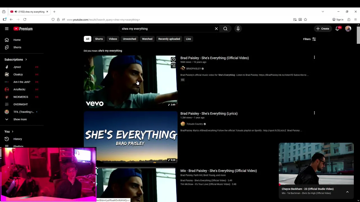Play the She's Everything lyrics thumbnail
Viewport: 360px width, 202px height.
pos(130,137)
